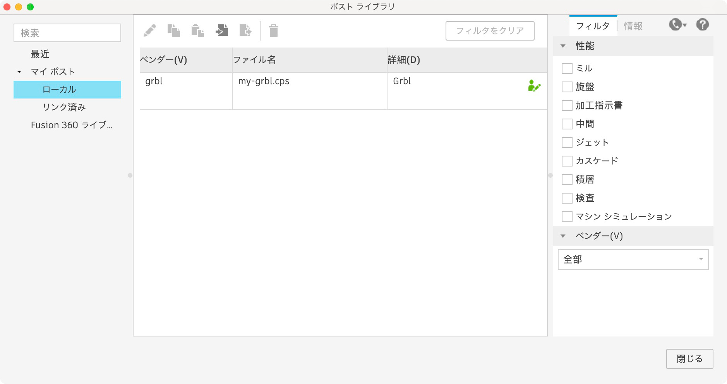Tick the 中間 checkbox
Screen dimensions: 727x384
567,124
